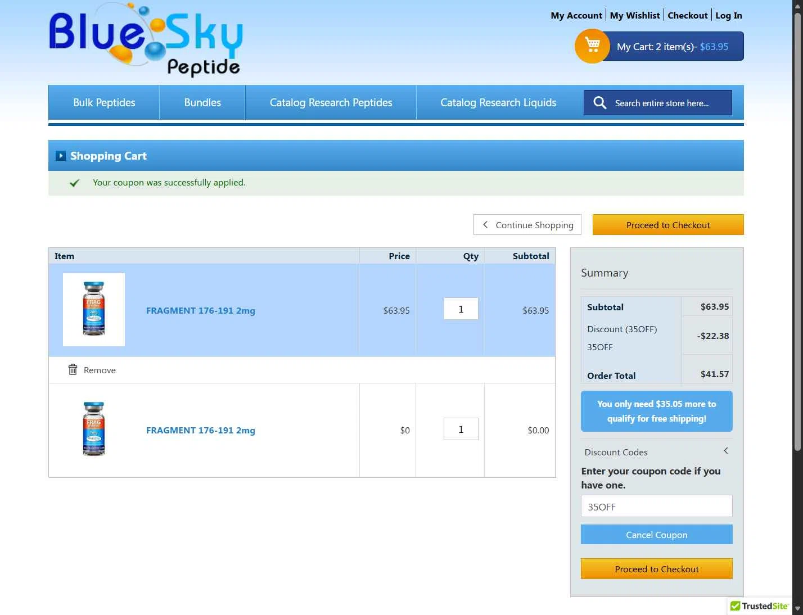Click Continue Shopping button
The width and height of the screenshot is (803, 615).
click(x=527, y=225)
